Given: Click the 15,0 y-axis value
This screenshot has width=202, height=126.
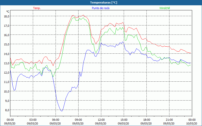Looking at the screenshot, I should [7, 44].
